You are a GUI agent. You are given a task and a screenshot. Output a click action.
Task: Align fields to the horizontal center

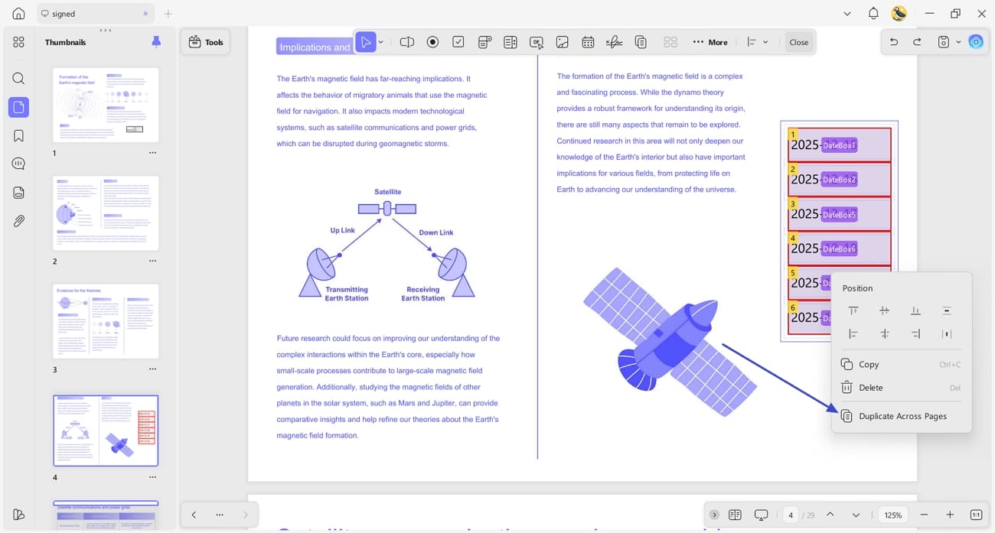[885, 334]
